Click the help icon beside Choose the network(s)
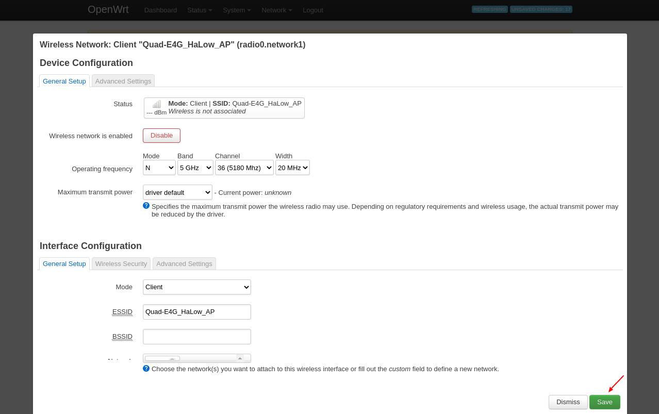Viewport: 659px width, 414px height. click(x=146, y=369)
